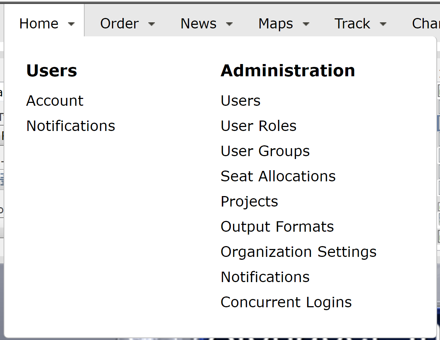This screenshot has width=440, height=340.
Task: Select Concurrent Logins
Action: (286, 302)
